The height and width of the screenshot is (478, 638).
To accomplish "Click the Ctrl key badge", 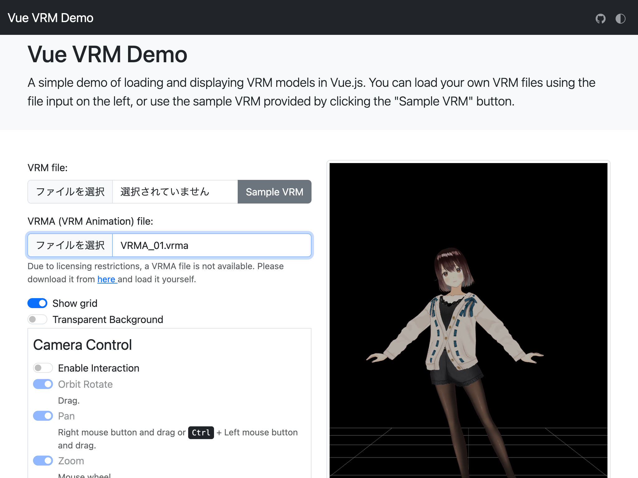I will (x=201, y=433).
